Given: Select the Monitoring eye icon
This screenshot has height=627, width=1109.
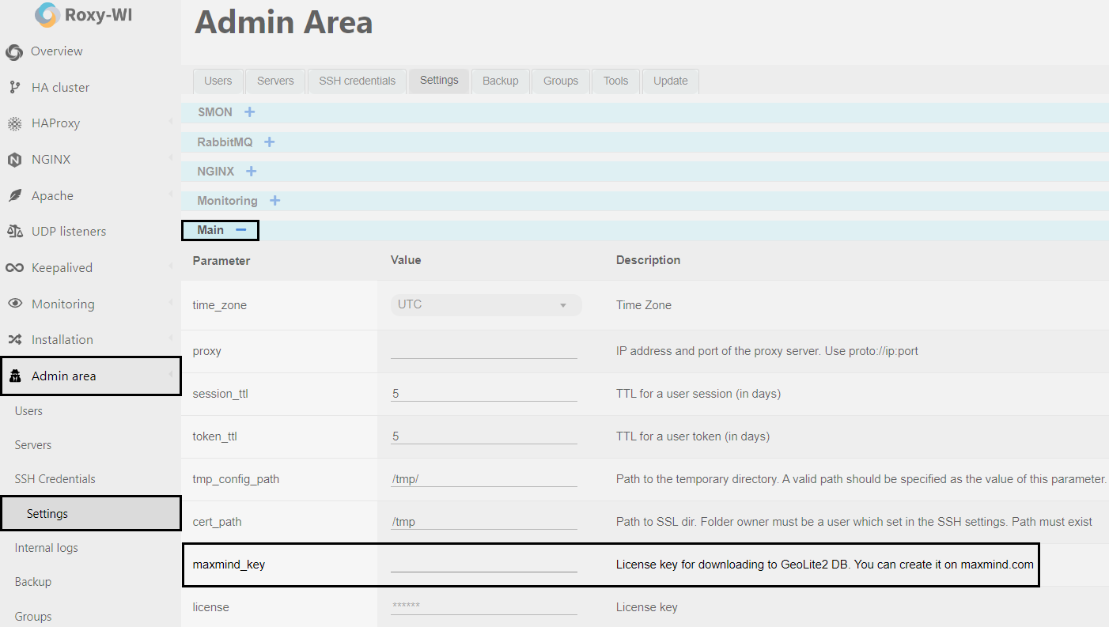Looking at the screenshot, I should point(14,303).
